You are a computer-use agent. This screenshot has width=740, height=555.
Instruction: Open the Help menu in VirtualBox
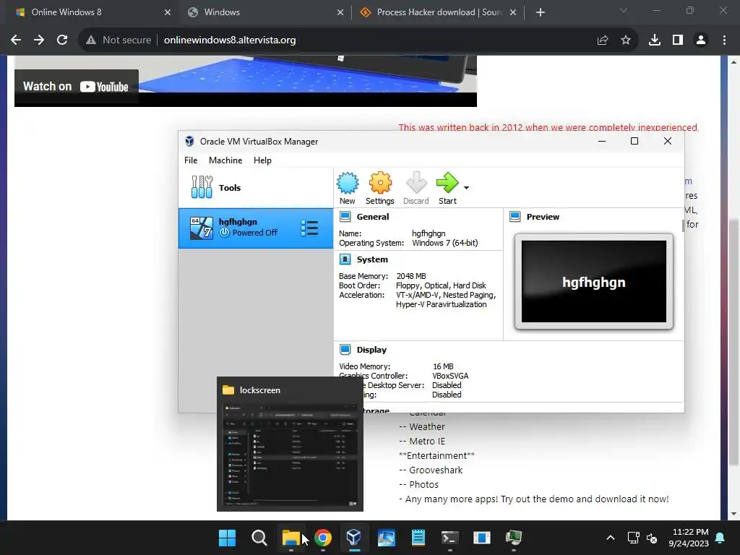[x=262, y=160]
